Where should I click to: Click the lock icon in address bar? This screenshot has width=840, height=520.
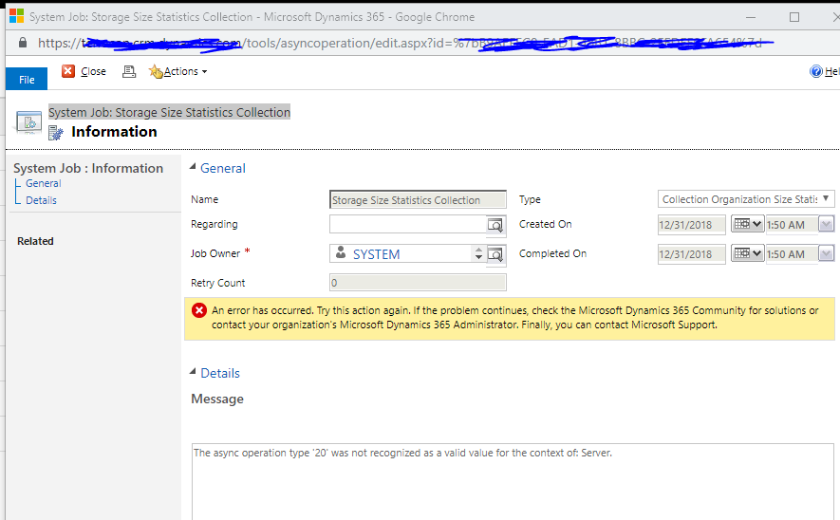[23, 43]
